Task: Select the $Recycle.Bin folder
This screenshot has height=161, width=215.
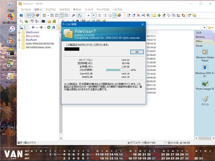Action: click(x=33, y=36)
